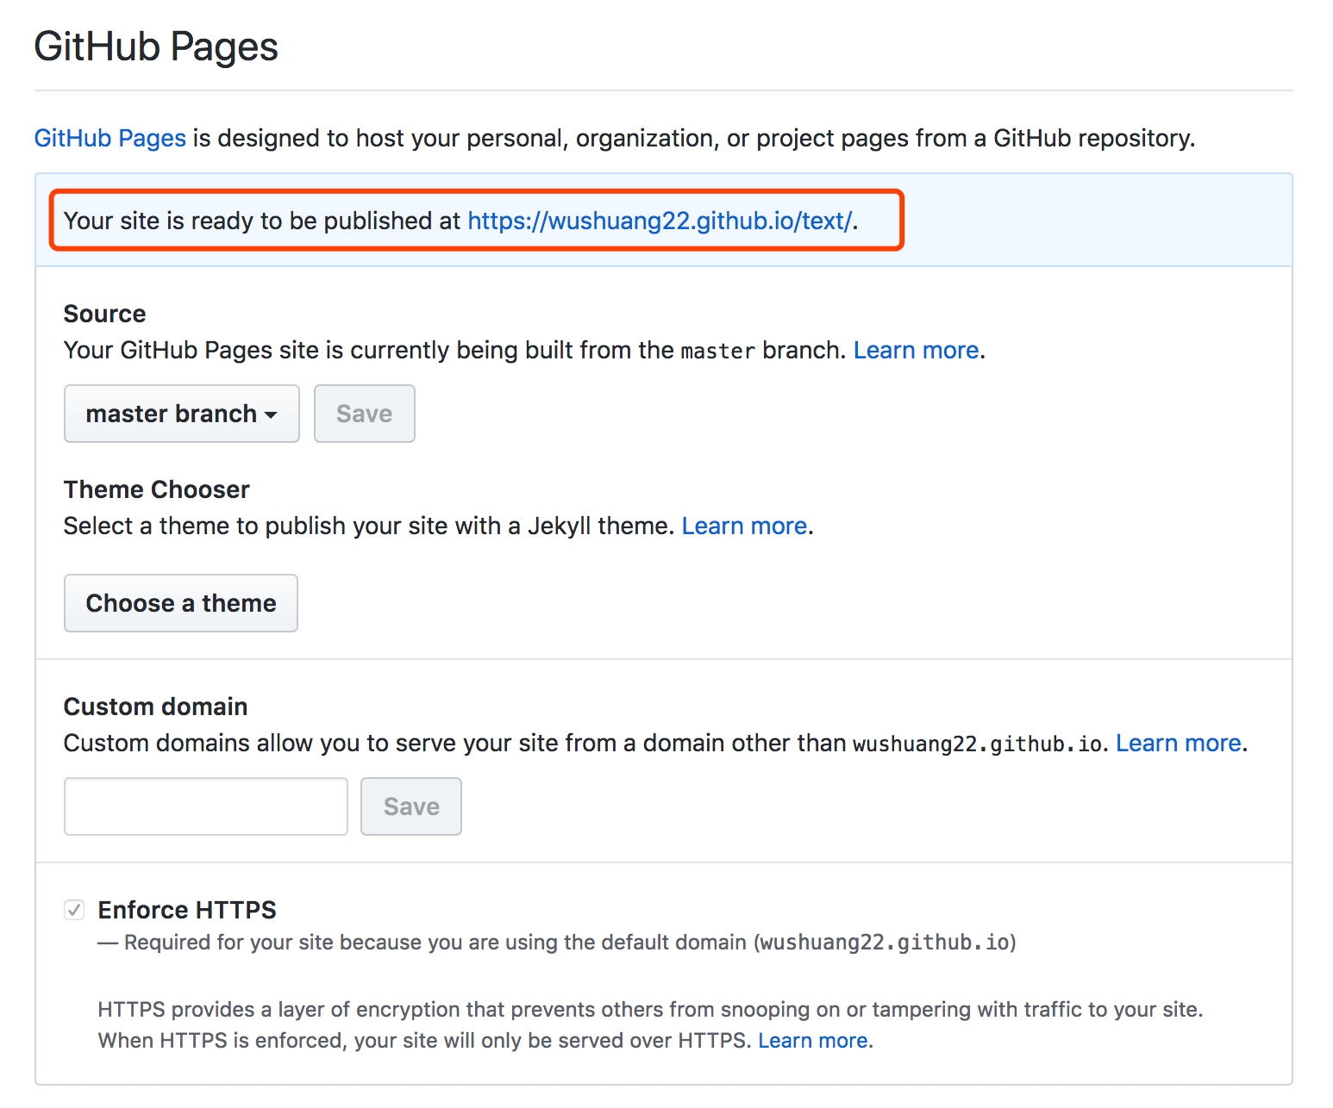Click the 'Required for your site' note text
The width and height of the screenshot is (1333, 1108).
coord(557,943)
